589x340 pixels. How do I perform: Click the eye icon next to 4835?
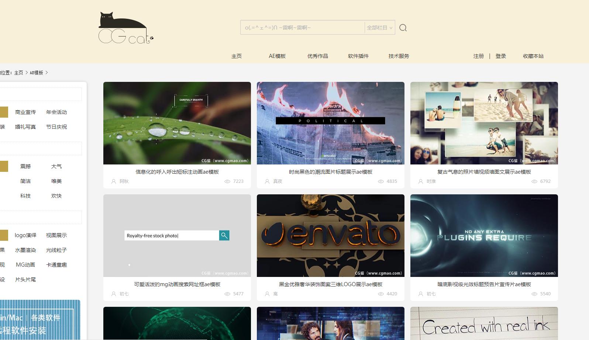tap(381, 181)
